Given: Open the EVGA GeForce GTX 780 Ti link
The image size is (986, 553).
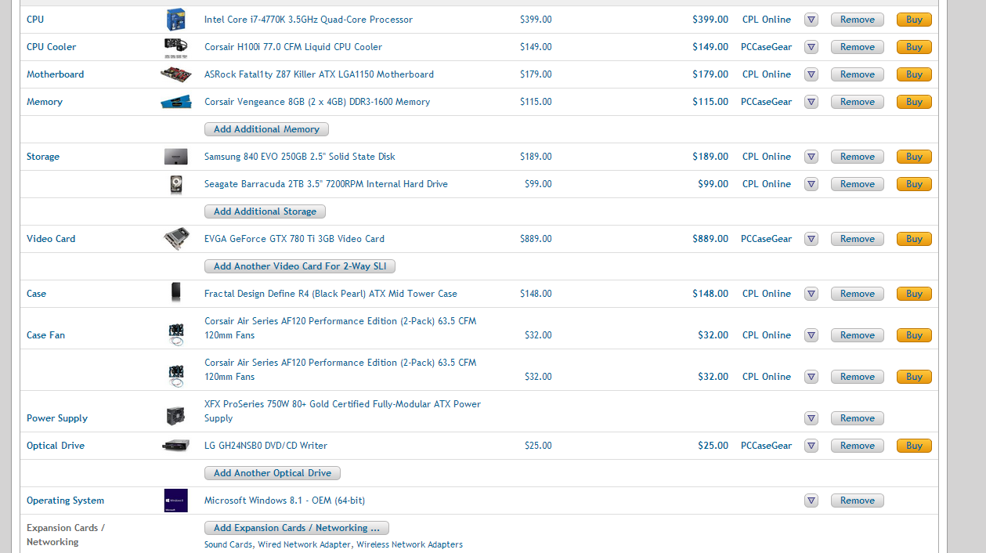Looking at the screenshot, I should (x=294, y=239).
